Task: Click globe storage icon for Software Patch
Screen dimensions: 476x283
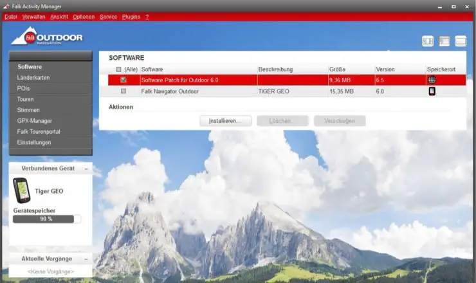Action: point(432,80)
